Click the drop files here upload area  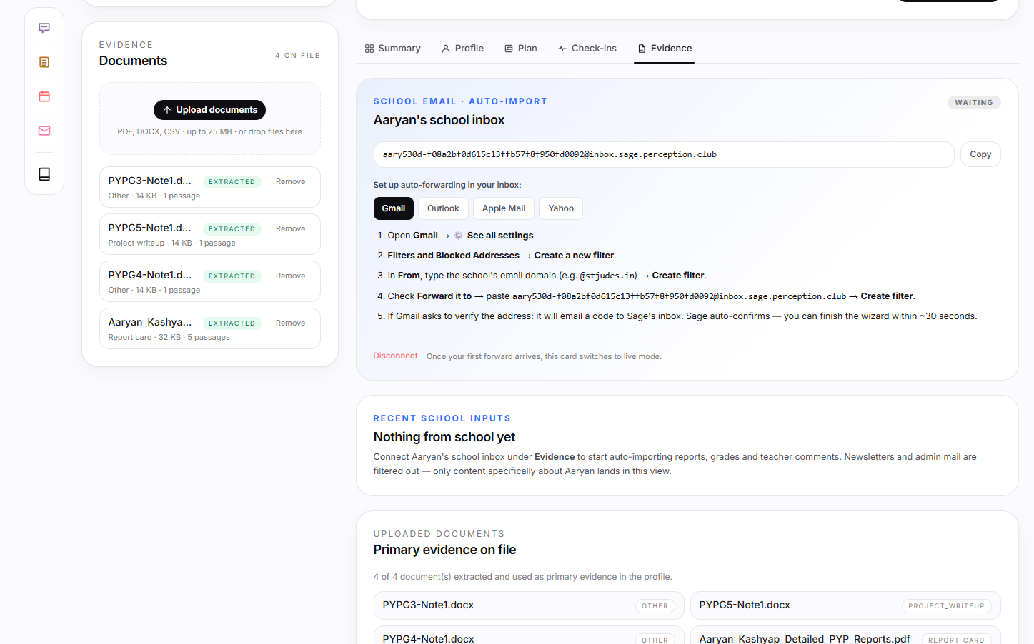coord(209,119)
